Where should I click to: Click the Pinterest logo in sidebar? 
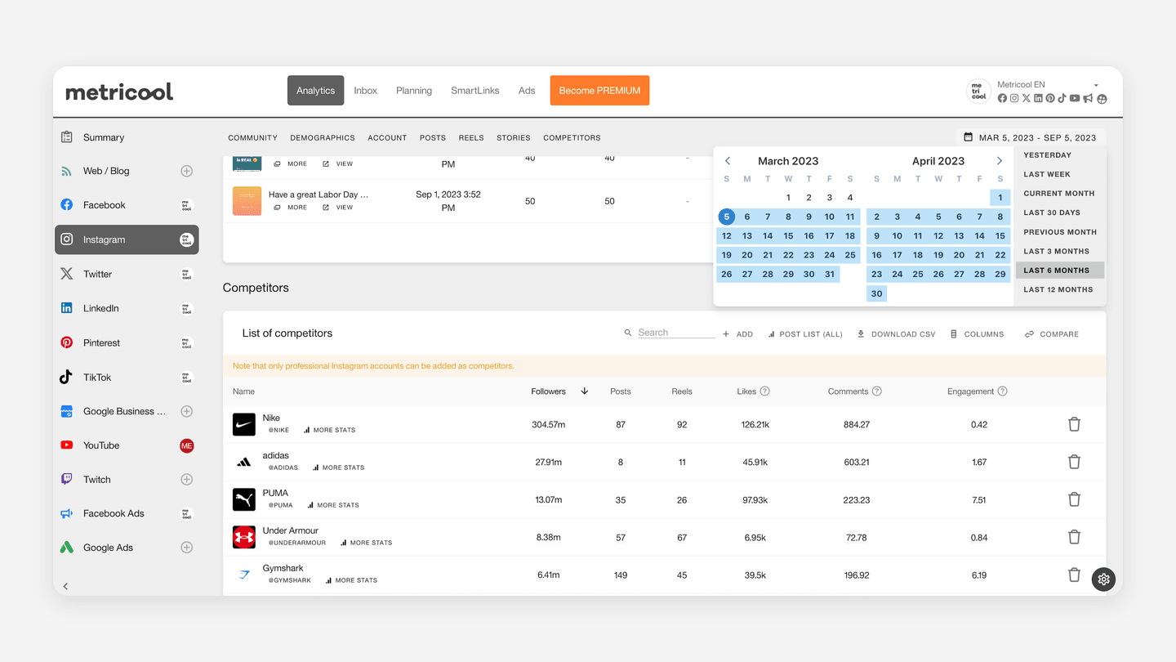[67, 342]
